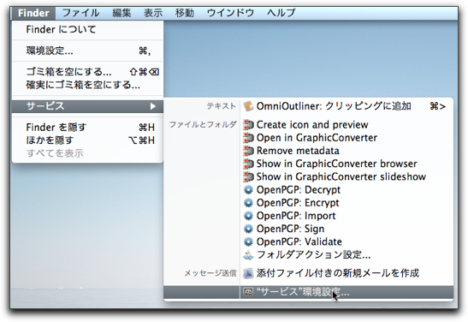The image size is (468, 322).
Task: Click Open in GraphicConverter icon
Action: 248,138
